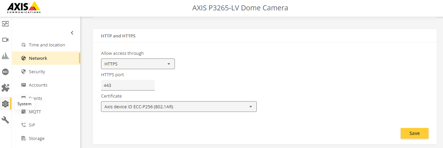Click the yellow Save button
This screenshot has height=148, width=443.
(414, 133)
